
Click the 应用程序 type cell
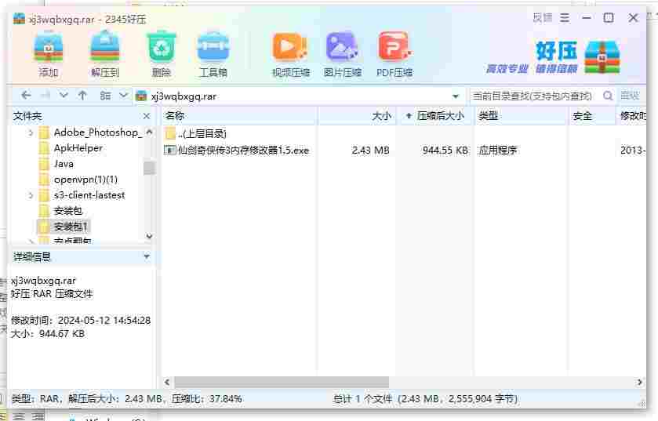tap(498, 150)
